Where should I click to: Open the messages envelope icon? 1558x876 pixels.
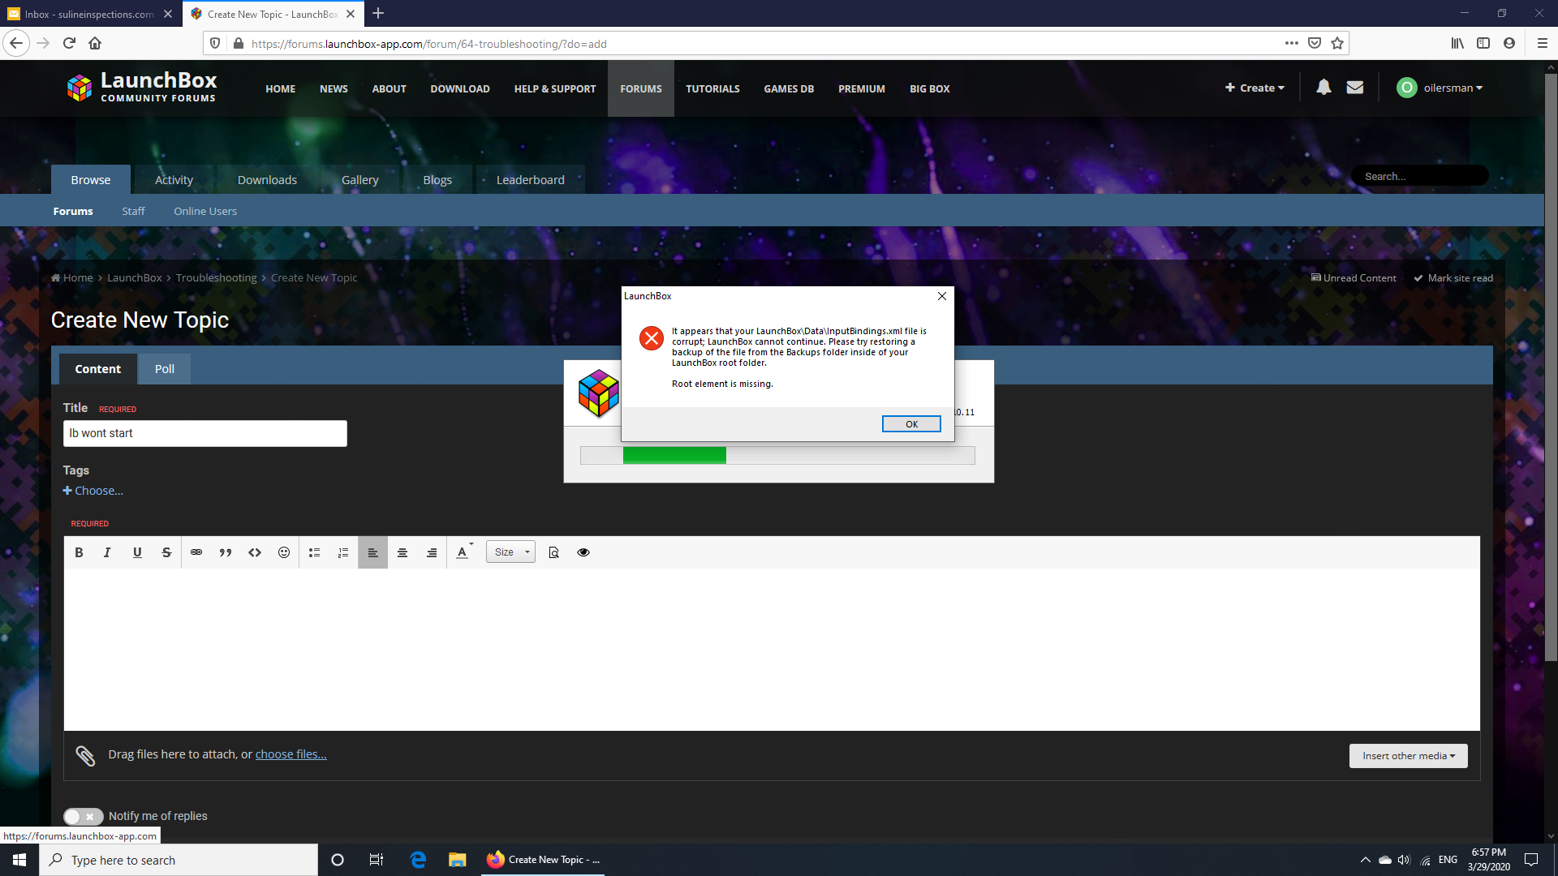(1355, 88)
